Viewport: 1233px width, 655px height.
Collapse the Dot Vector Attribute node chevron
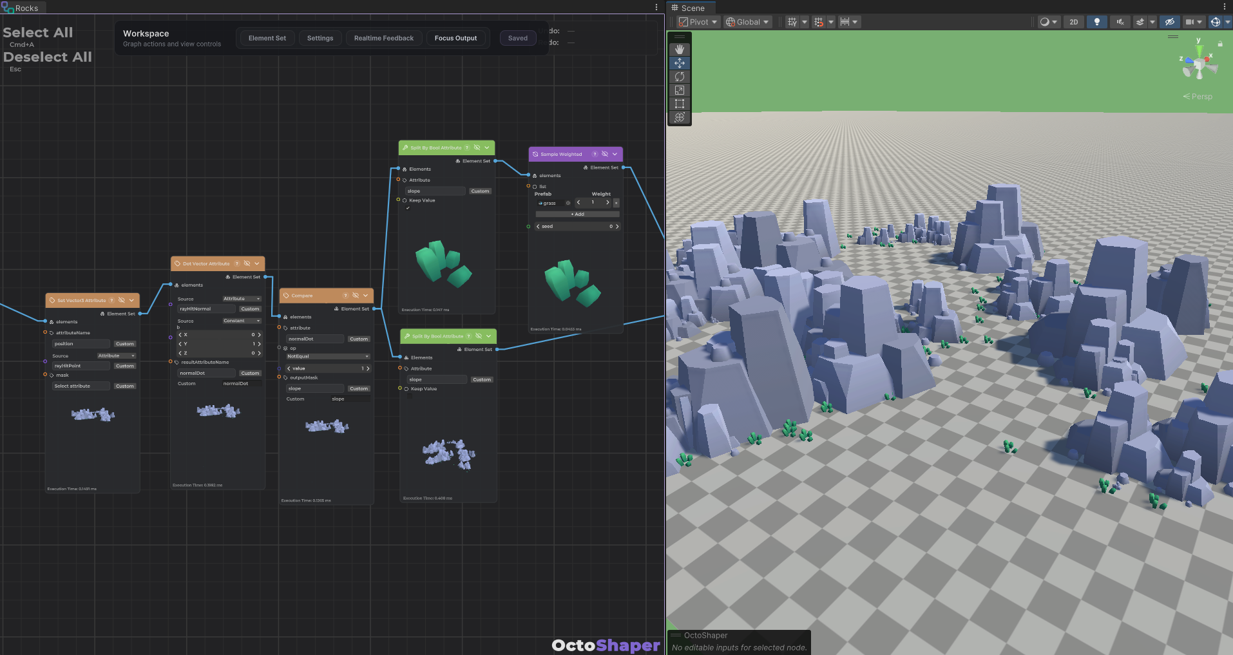pyautogui.click(x=257, y=263)
